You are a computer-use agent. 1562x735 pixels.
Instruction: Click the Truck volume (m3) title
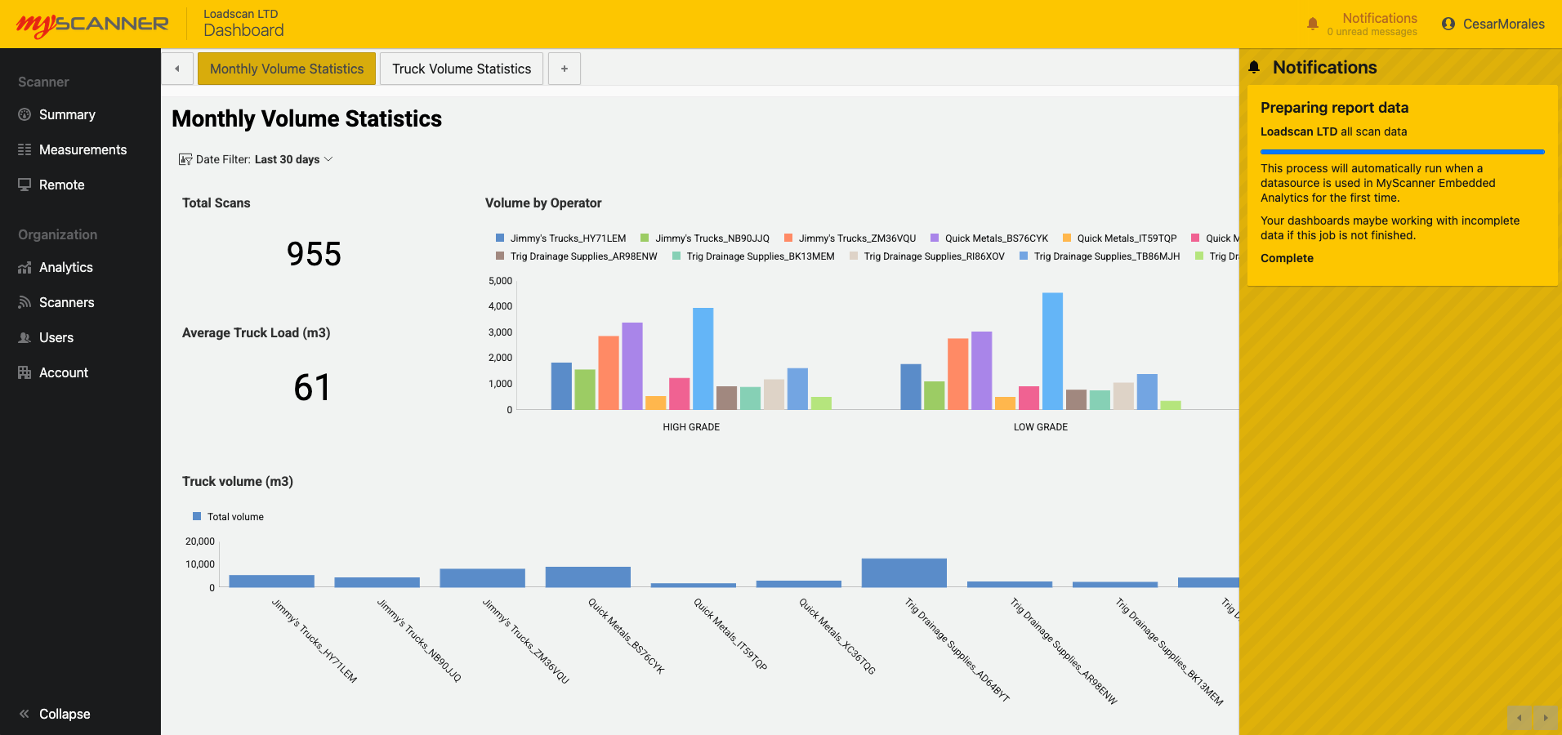[x=238, y=481]
